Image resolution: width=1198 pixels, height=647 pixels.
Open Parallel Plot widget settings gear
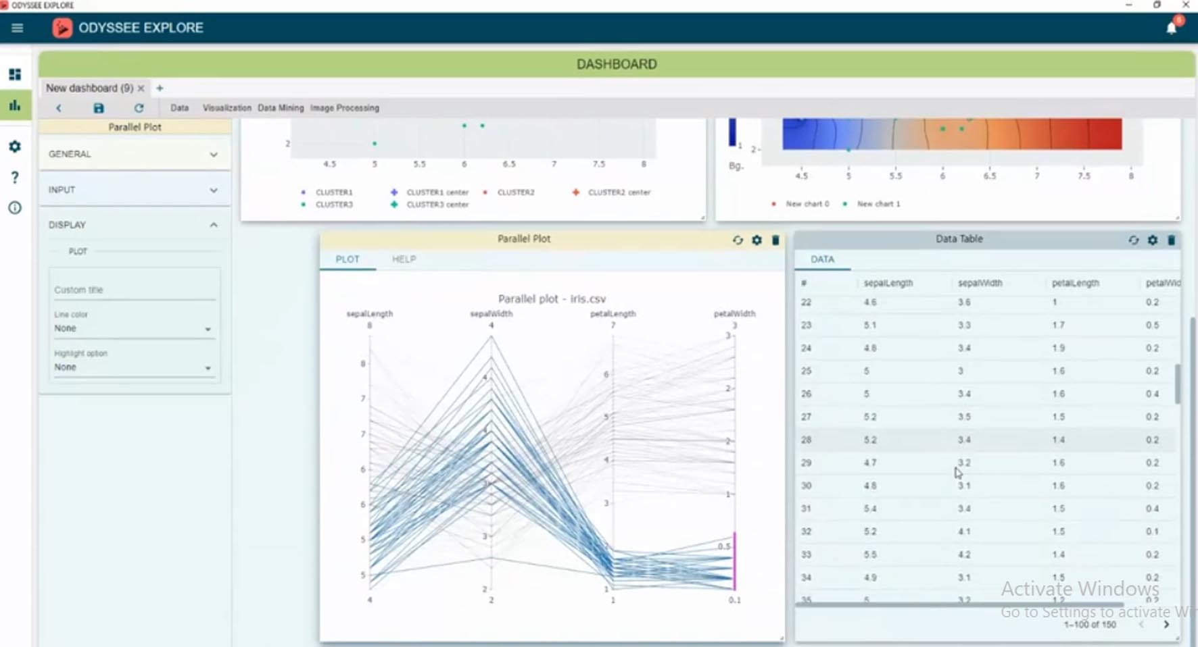(757, 240)
